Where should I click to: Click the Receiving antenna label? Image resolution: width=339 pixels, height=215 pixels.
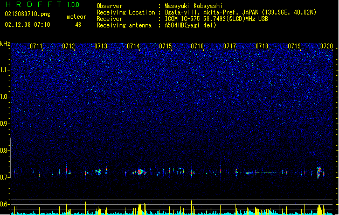click(124, 25)
